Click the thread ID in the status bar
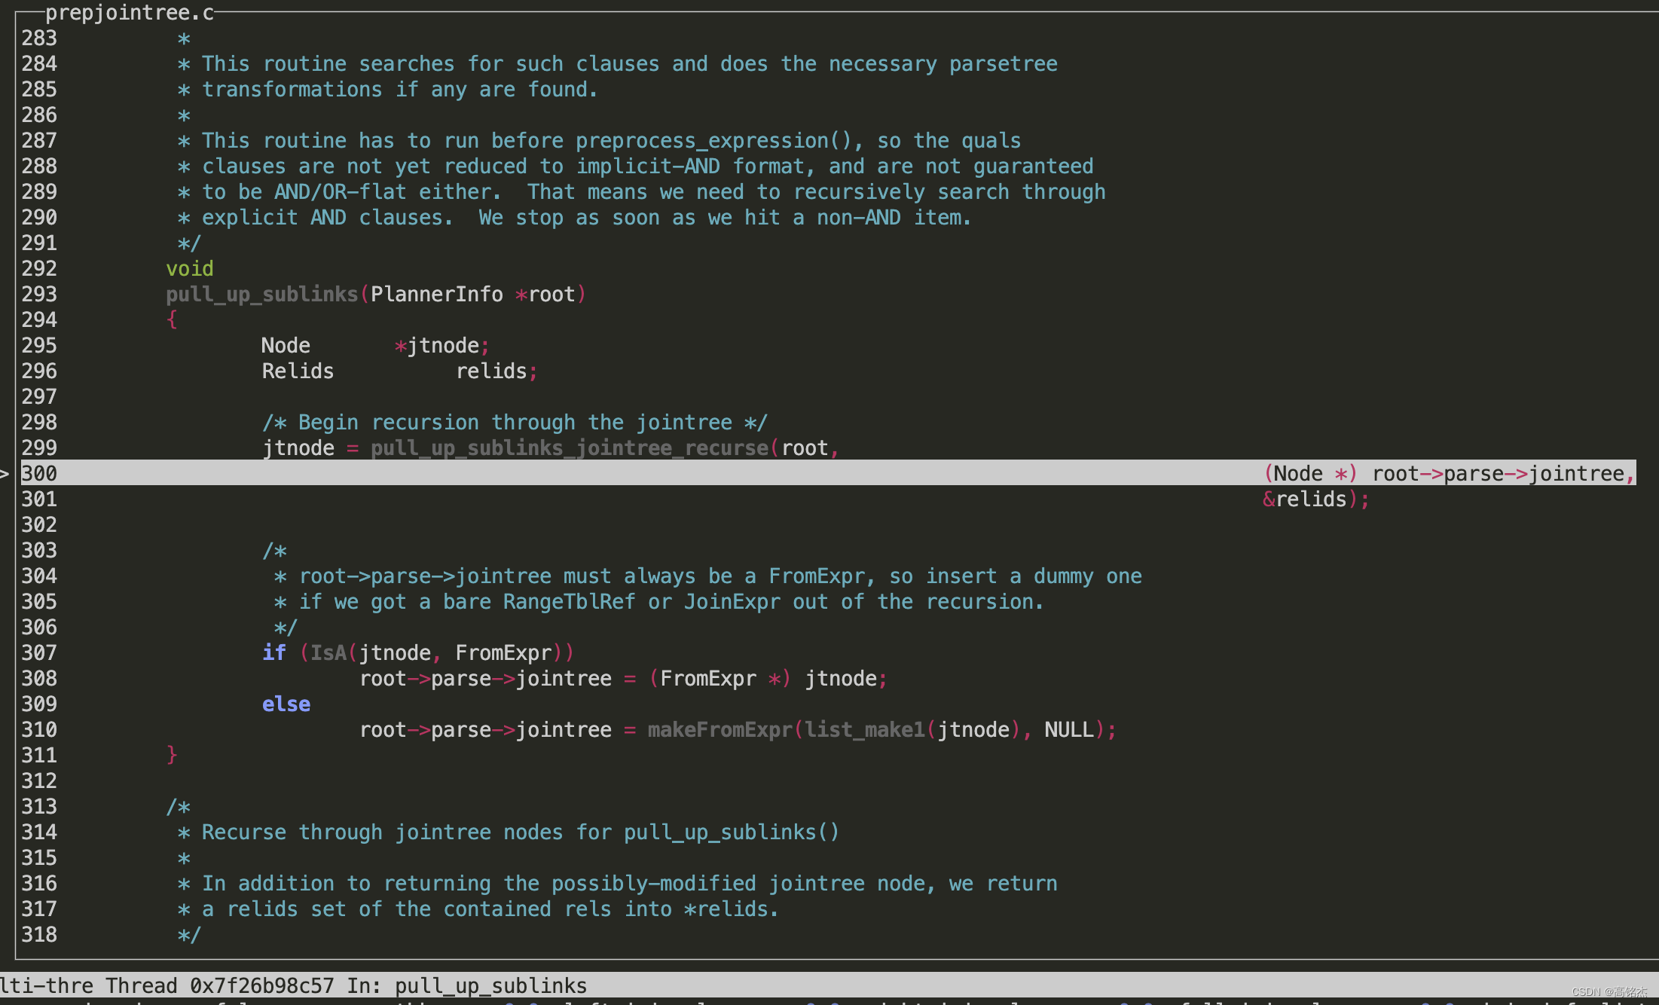Viewport: 1659px width, 1005px height. (x=261, y=985)
